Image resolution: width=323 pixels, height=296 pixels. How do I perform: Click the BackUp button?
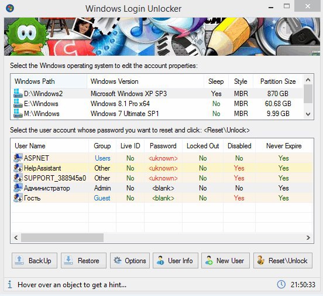35,260
